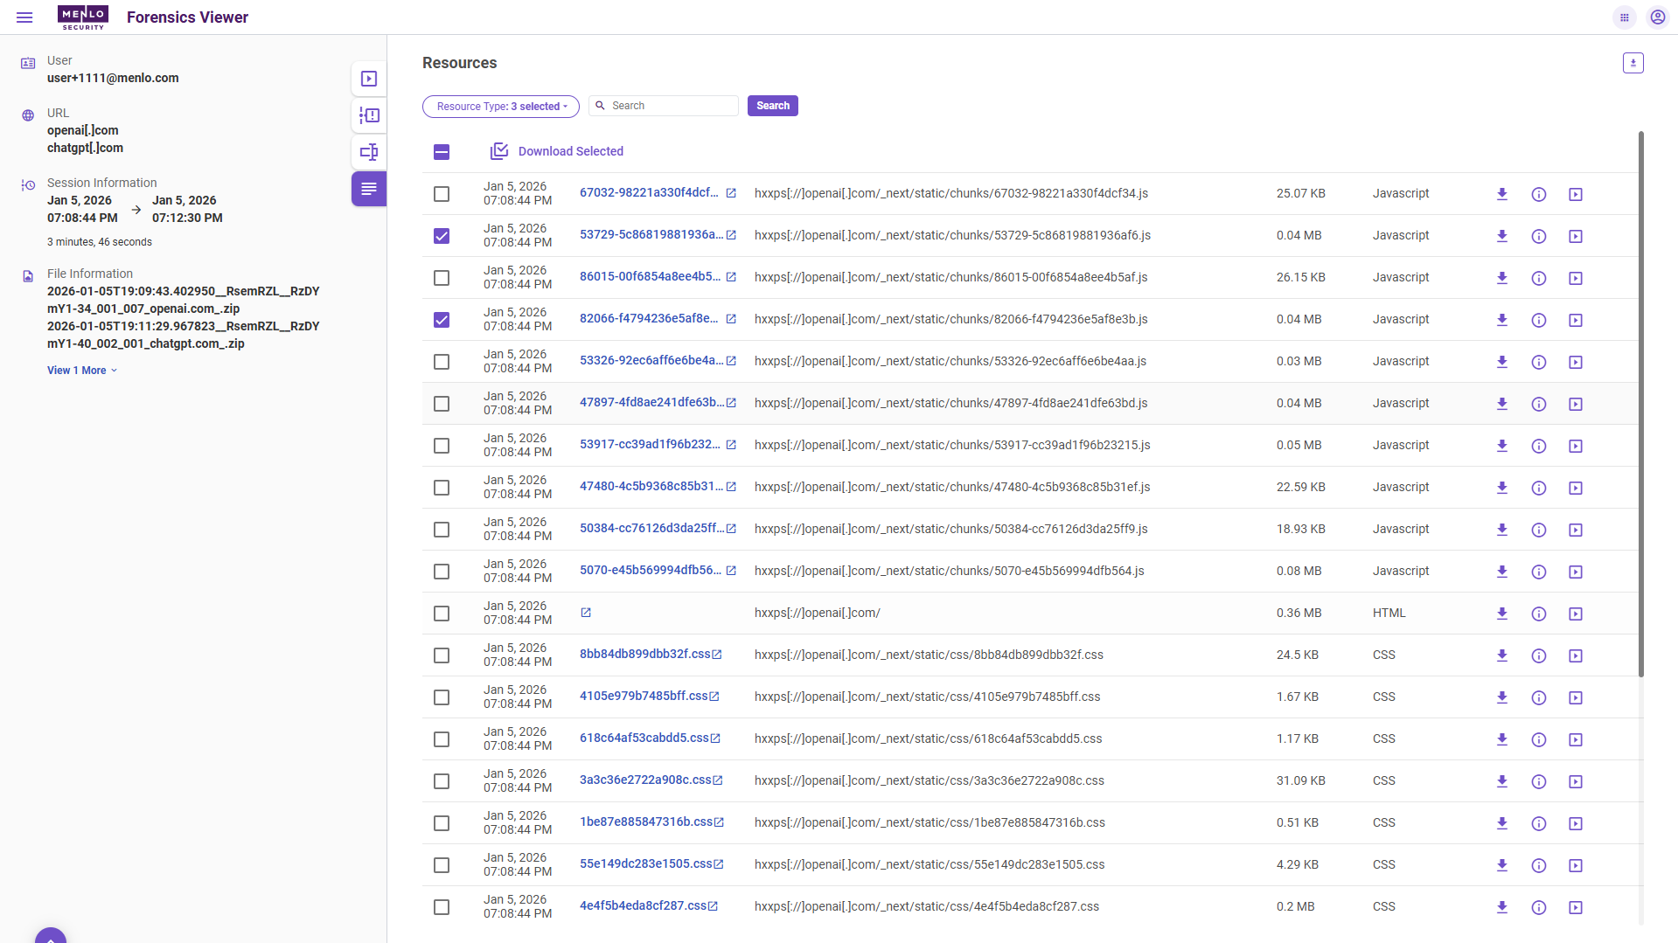Show info for 53729-5c86819881936af6.js
The width and height of the screenshot is (1678, 943).
[1539, 236]
